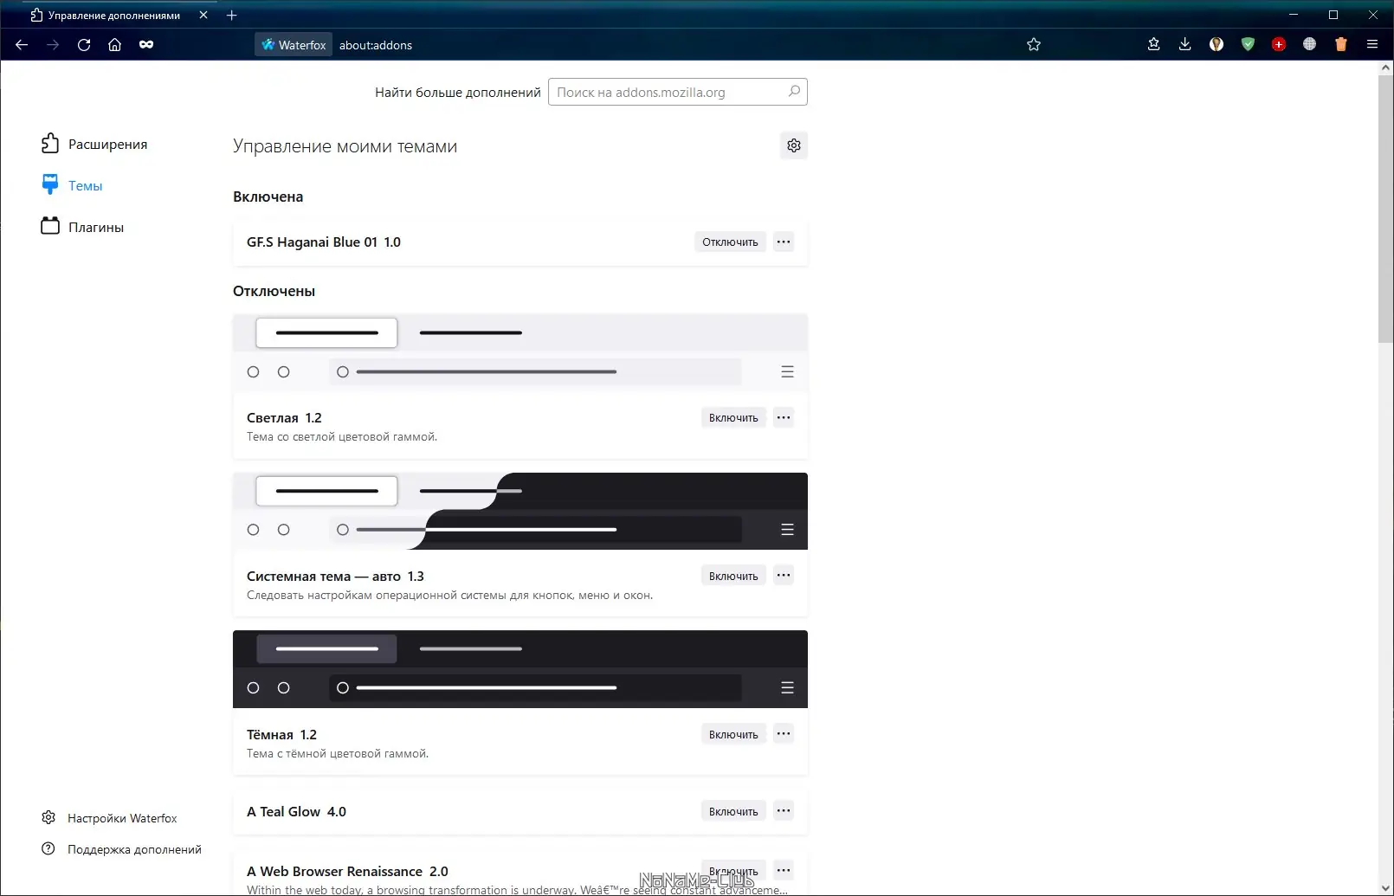Click the scrollbar down arrow

(x=1386, y=888)
